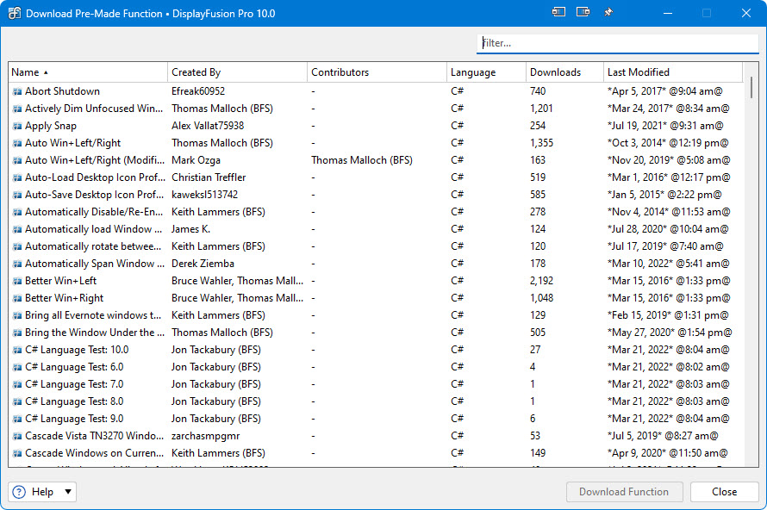Click the Close button
The image size is (767, 510).
(724, 492)
